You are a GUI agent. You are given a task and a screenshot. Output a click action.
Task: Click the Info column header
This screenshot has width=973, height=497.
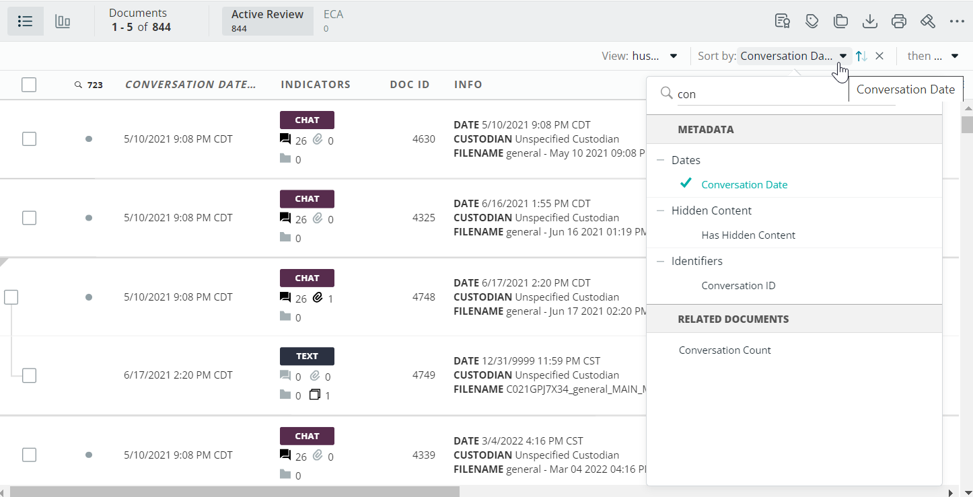[x=468, y=85]
